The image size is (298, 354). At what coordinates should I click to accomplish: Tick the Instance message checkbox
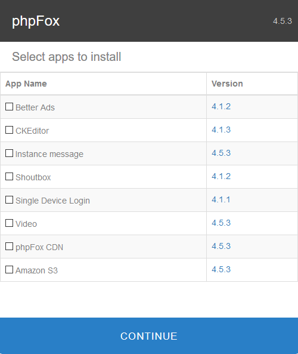point(9,153)
